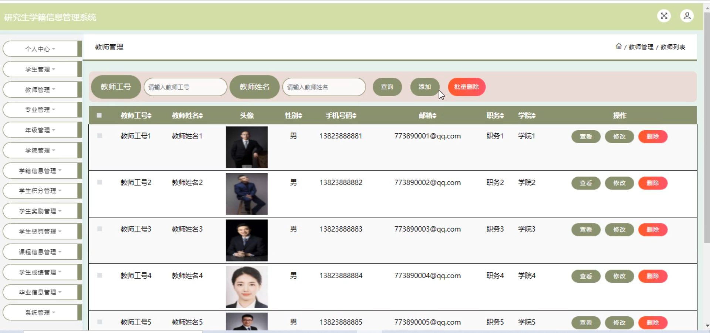The image size is (710, 333).
Task: Click the red 批量删除 button
Action: tap(467, 87)
